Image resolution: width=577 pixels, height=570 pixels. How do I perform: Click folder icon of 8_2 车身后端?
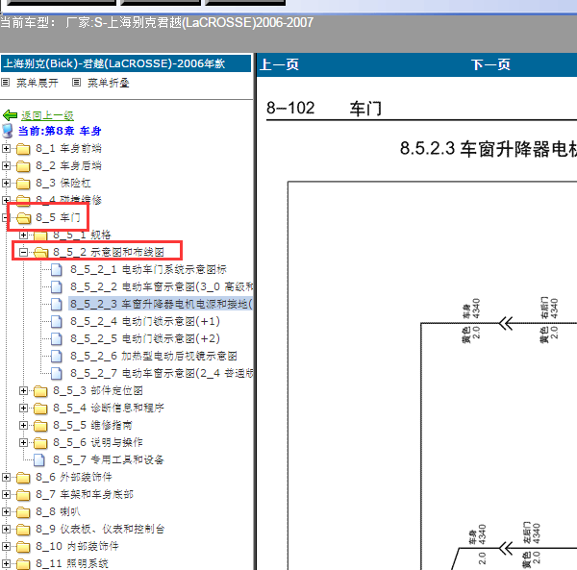[x=23, y=166]
